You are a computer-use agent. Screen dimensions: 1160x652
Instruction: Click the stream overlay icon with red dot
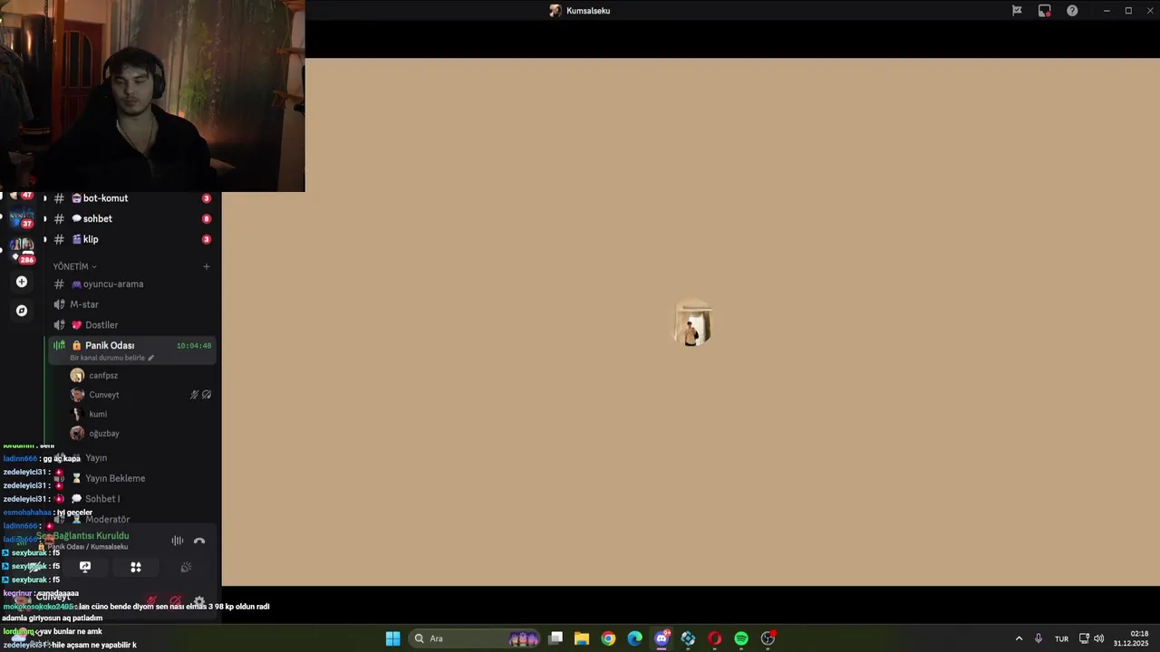click(1045, 11)
